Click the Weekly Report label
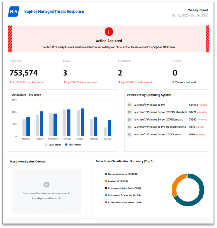 pyautogui.click(x=198, y=10)
